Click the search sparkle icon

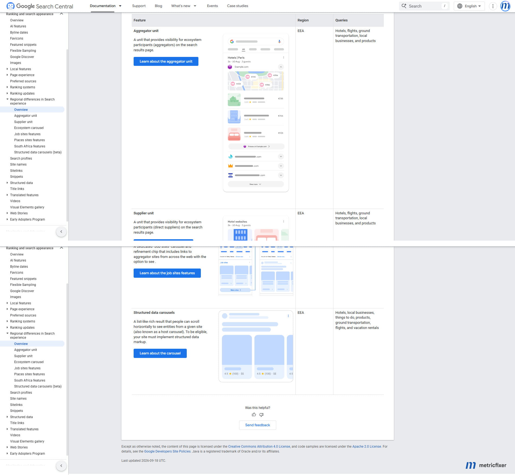pos(404,6)
